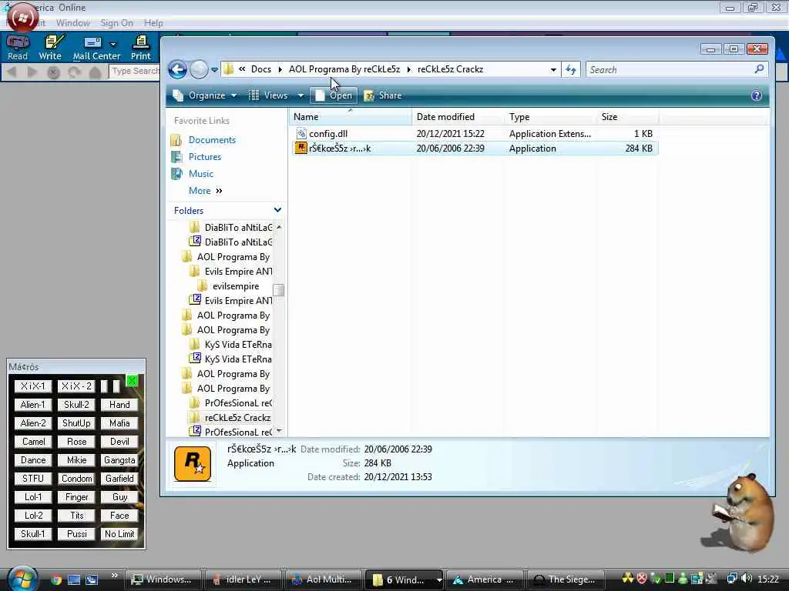Click the green X in Macros panel
The height and width of the screenshot is (591, 789).
coord(132,381)
